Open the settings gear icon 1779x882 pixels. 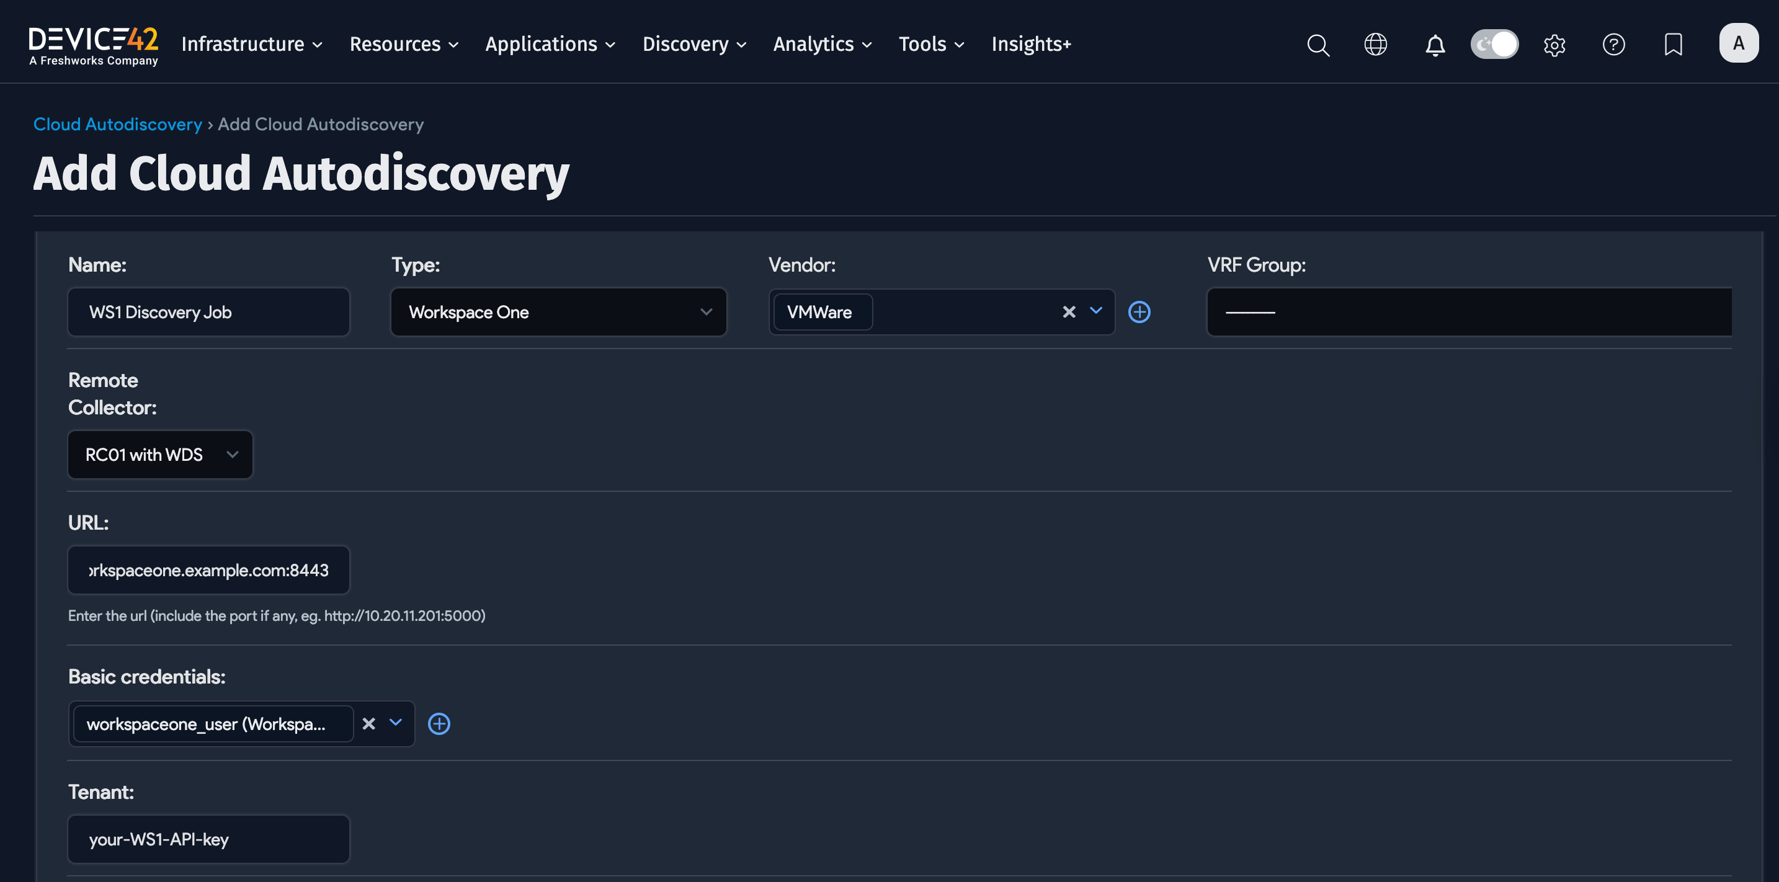tap(1555, 45)
